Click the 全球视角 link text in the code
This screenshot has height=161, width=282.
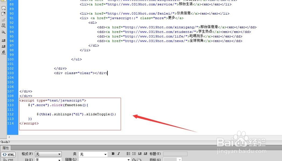click(197, 41)
